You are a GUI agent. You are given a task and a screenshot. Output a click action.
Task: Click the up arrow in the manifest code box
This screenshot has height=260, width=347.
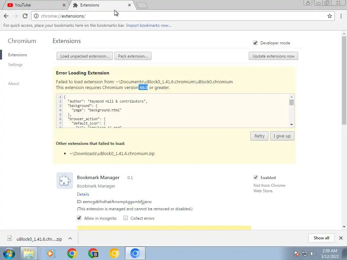coord(291,96)
